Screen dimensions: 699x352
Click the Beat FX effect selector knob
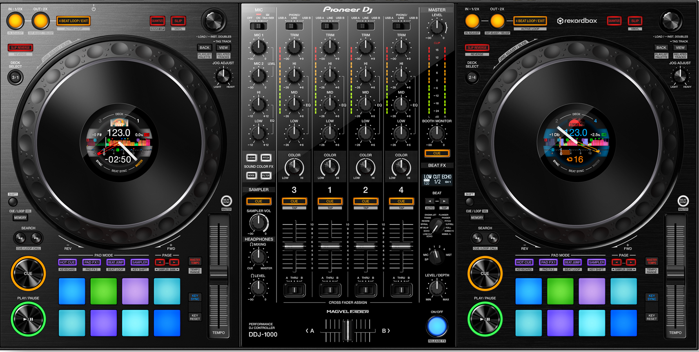point(436,226)
